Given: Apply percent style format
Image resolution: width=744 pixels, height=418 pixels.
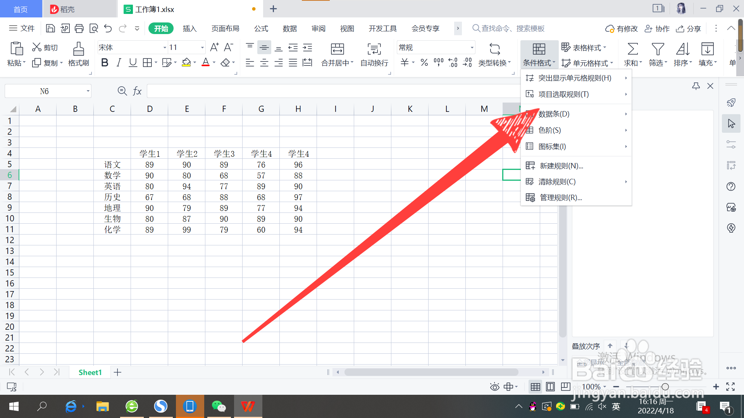Looking at the screenshot, I should click(424, 63).
